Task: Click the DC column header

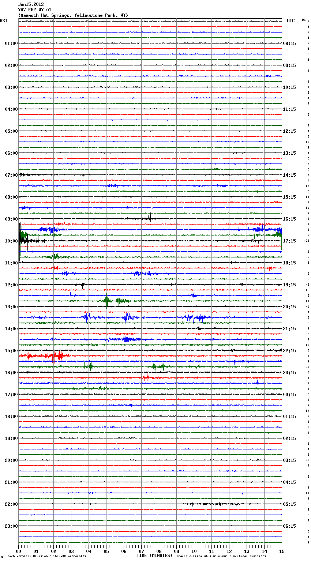Action: [x=304, y=19]
